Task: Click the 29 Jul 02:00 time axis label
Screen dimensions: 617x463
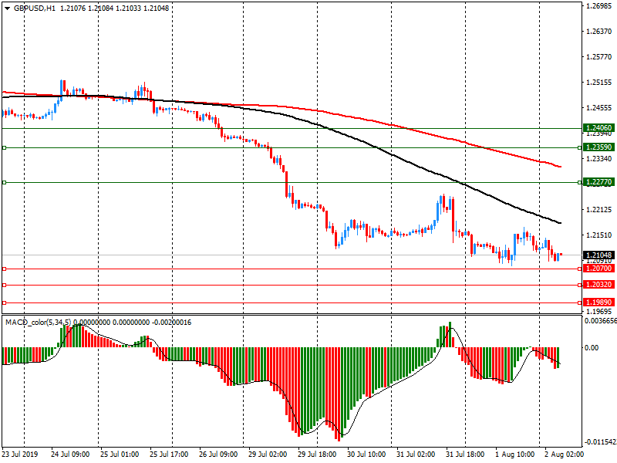Action: [x=268, y=455]
